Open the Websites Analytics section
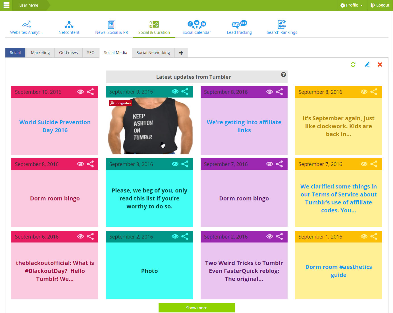The width and height of the screenshot is (393, 313). point(26,28)
